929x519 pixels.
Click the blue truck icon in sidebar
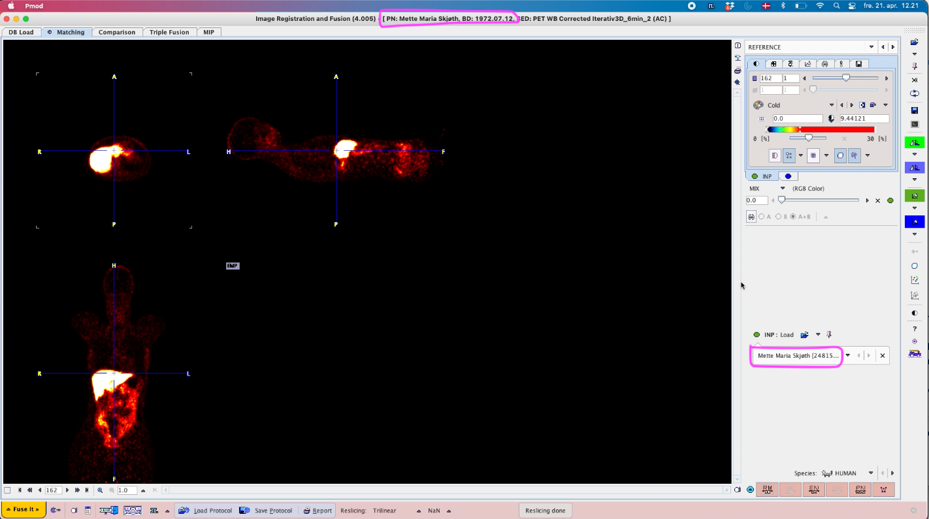point(915,354)
